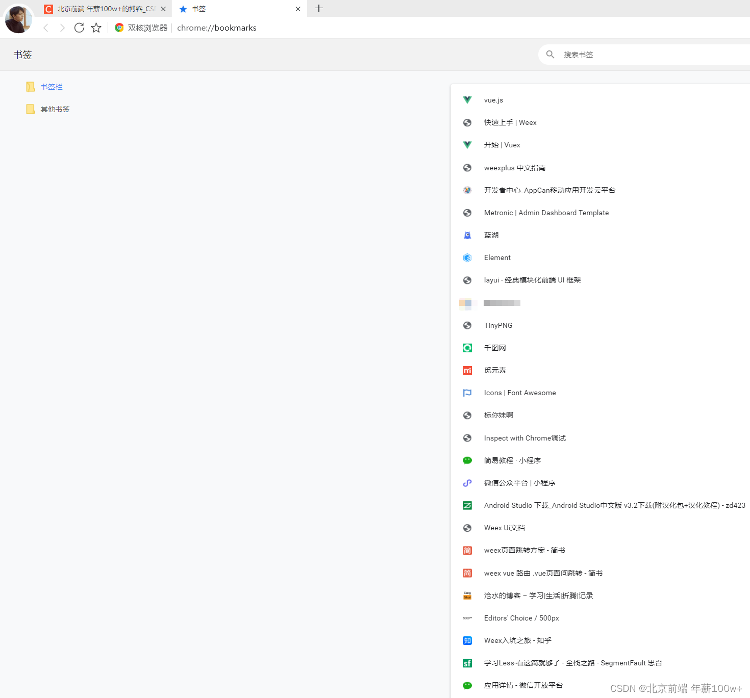
Task: Click the browser forward arrow
Action: (62, 28)
